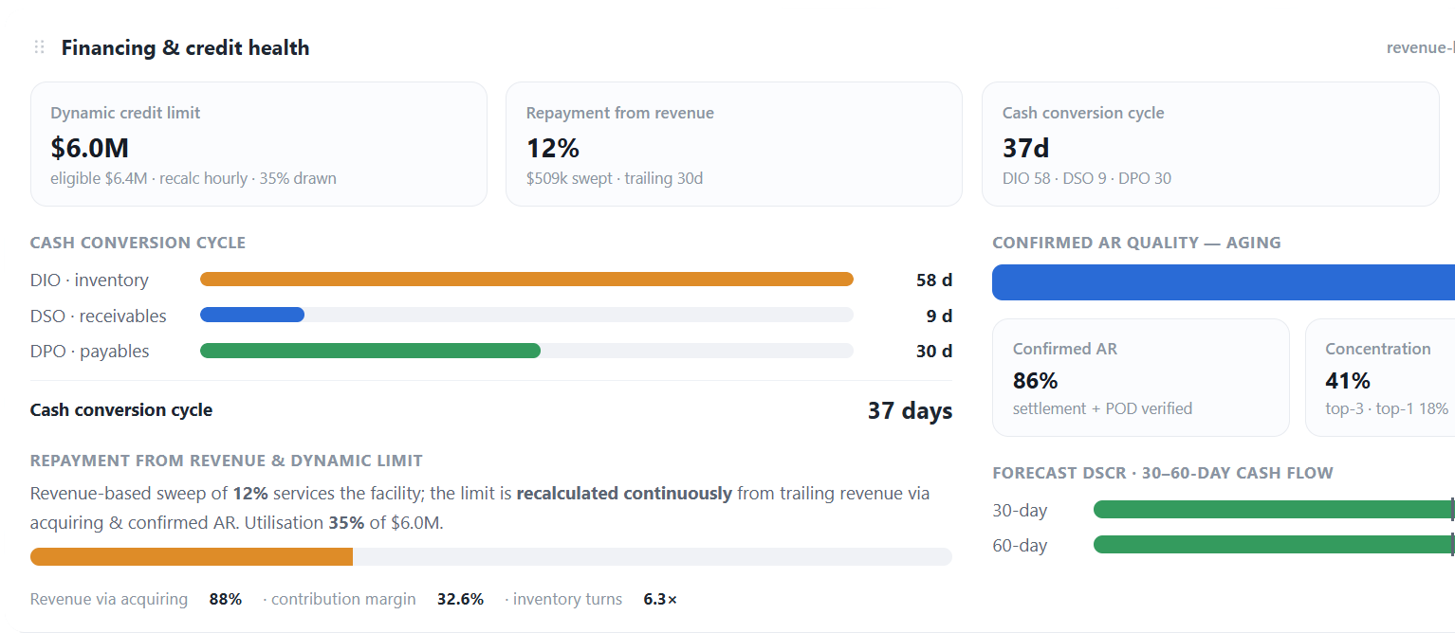Click the 'Confirmed AR quality — aging' heading
Viewport: 1455px width, 633px height.
pos(1136,243)
